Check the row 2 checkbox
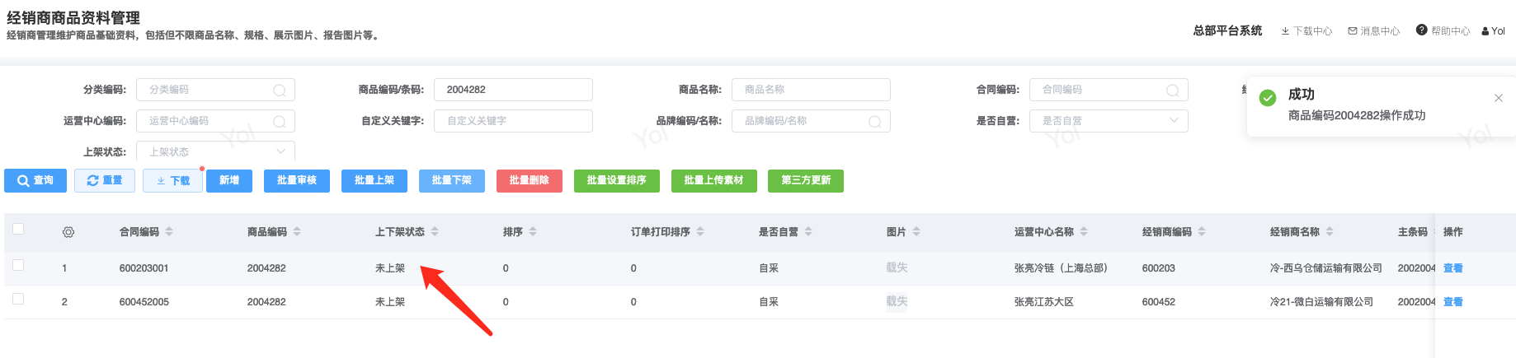Viewport: 1516px width, 358px height. pos(18,300)
